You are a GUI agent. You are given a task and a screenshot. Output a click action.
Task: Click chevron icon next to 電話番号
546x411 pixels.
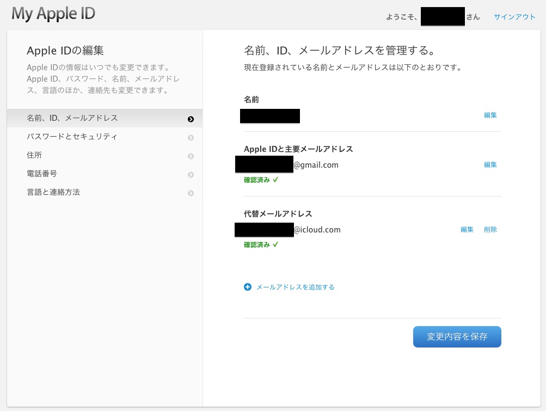(191, 175)
